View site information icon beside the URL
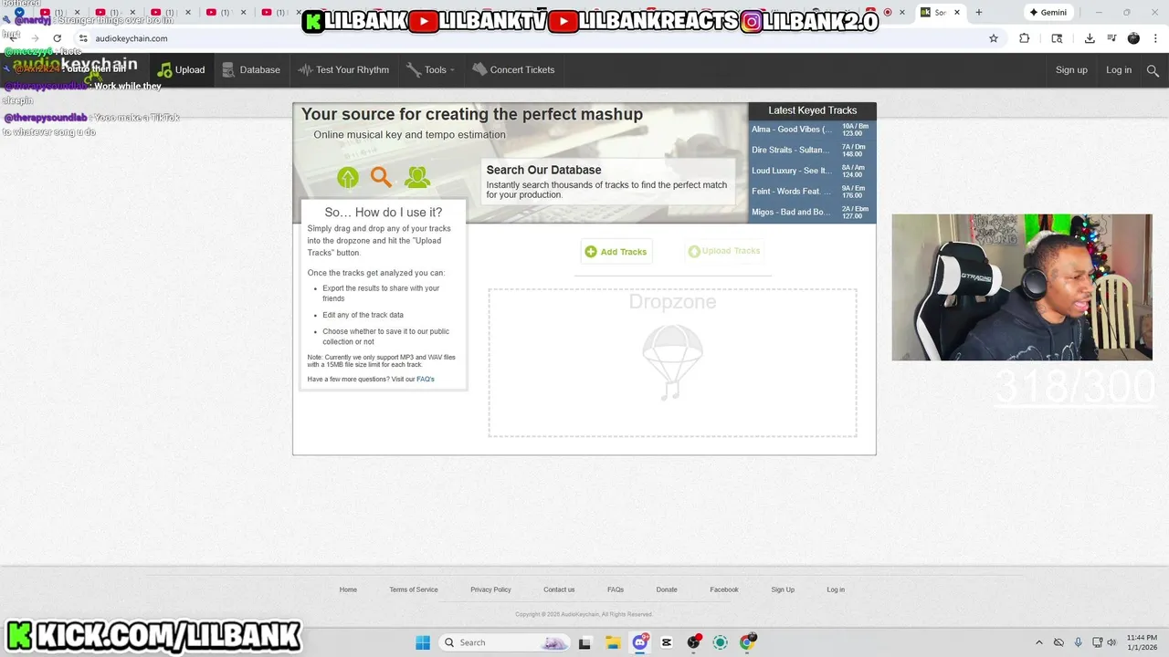The width and height of the screenshot is (1169, 657). pyautogui.click(x=82, y=38)
